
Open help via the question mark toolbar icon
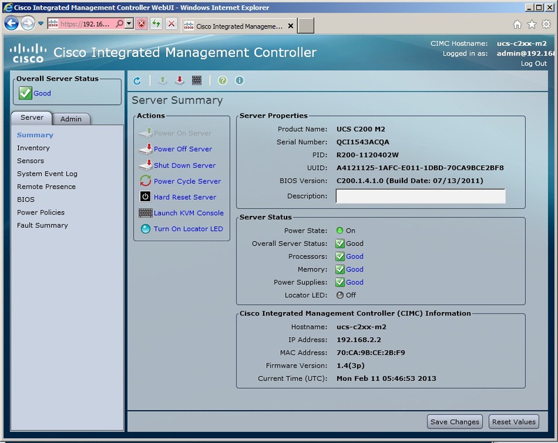pos(223,81)
